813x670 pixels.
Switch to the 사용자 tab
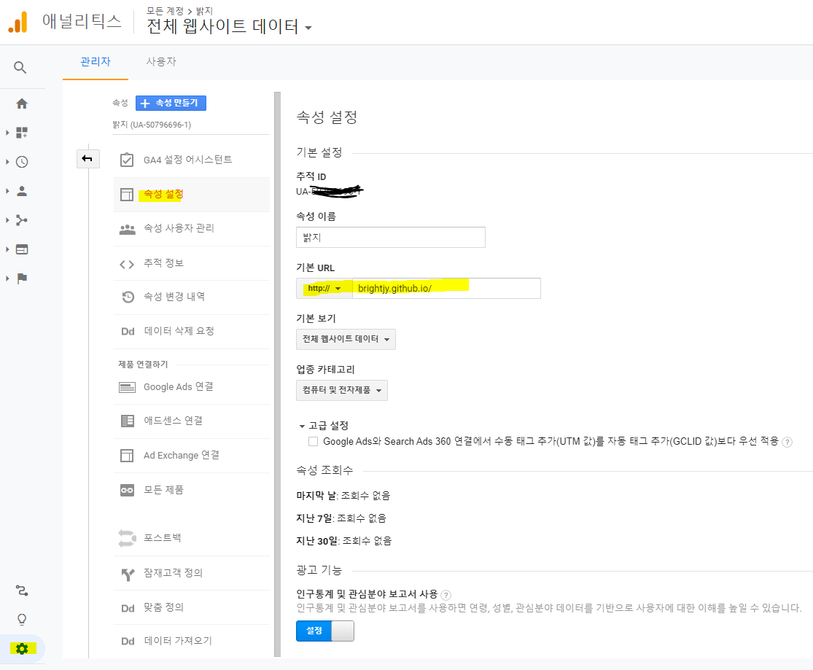[161, 62]
